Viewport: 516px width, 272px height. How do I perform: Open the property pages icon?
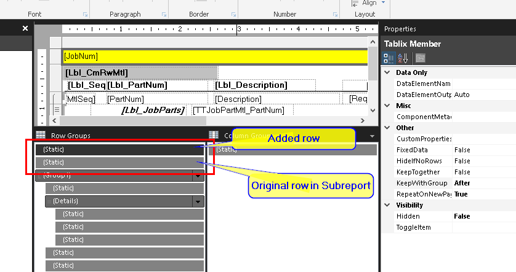click(420, 58)
